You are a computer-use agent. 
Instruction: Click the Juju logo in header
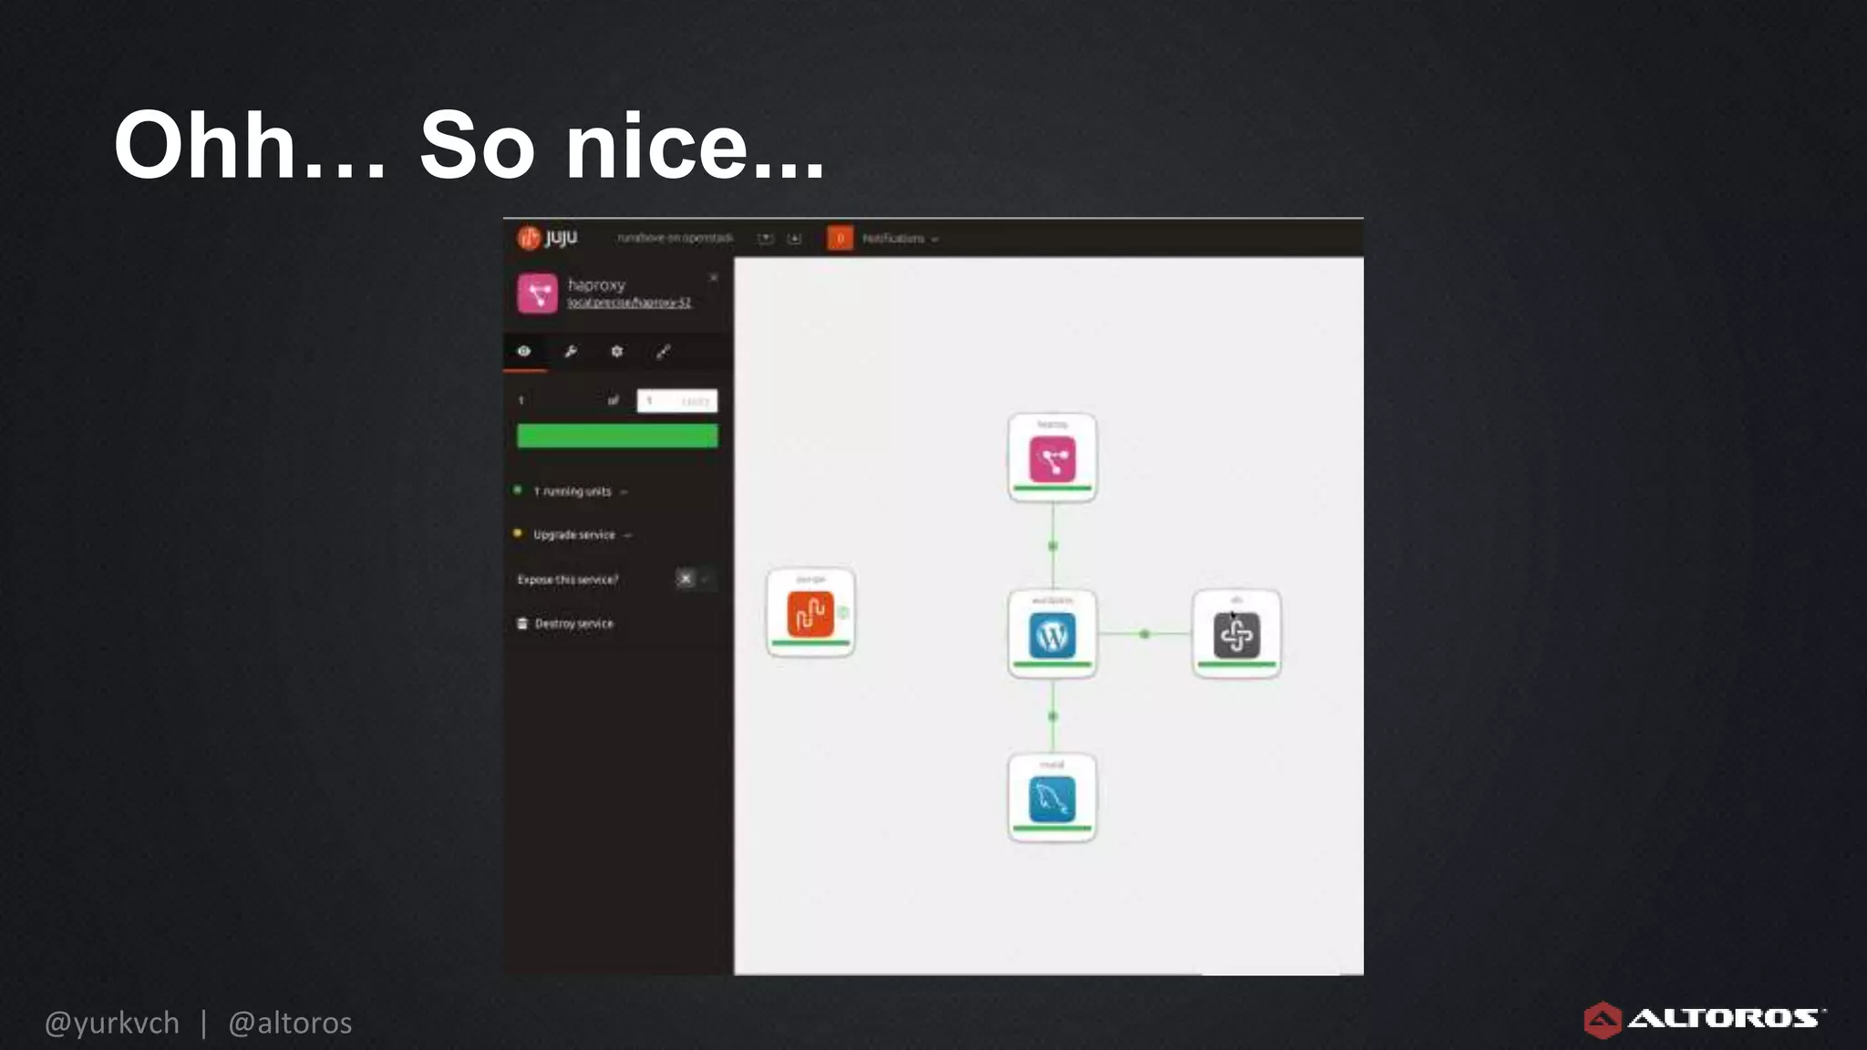[x=547, y=238]
